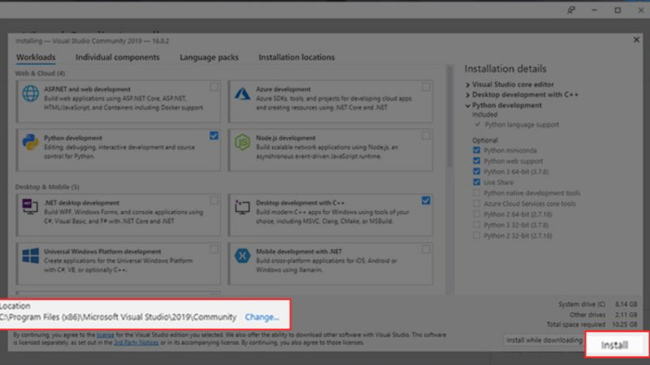This screenshot has width=650, height=365.
Task: Uncheck Python 3 64-bit (3.7.8) option
Action: (x=476, y=171)
